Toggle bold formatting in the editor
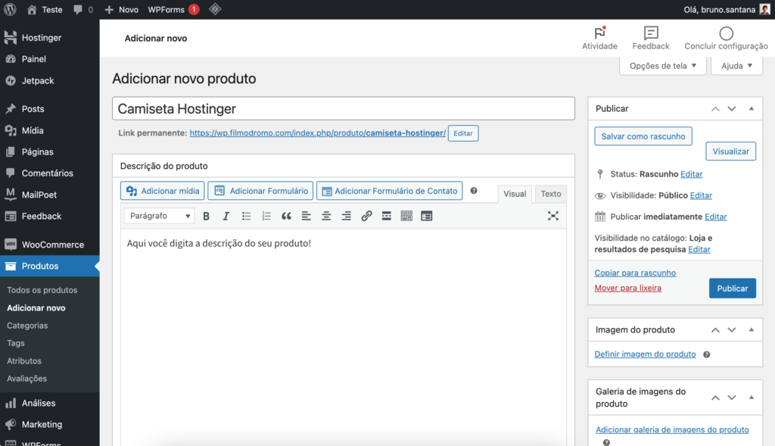Image resolution: width=775 pixels, height=446 pixels. click(x=206, y=216)
